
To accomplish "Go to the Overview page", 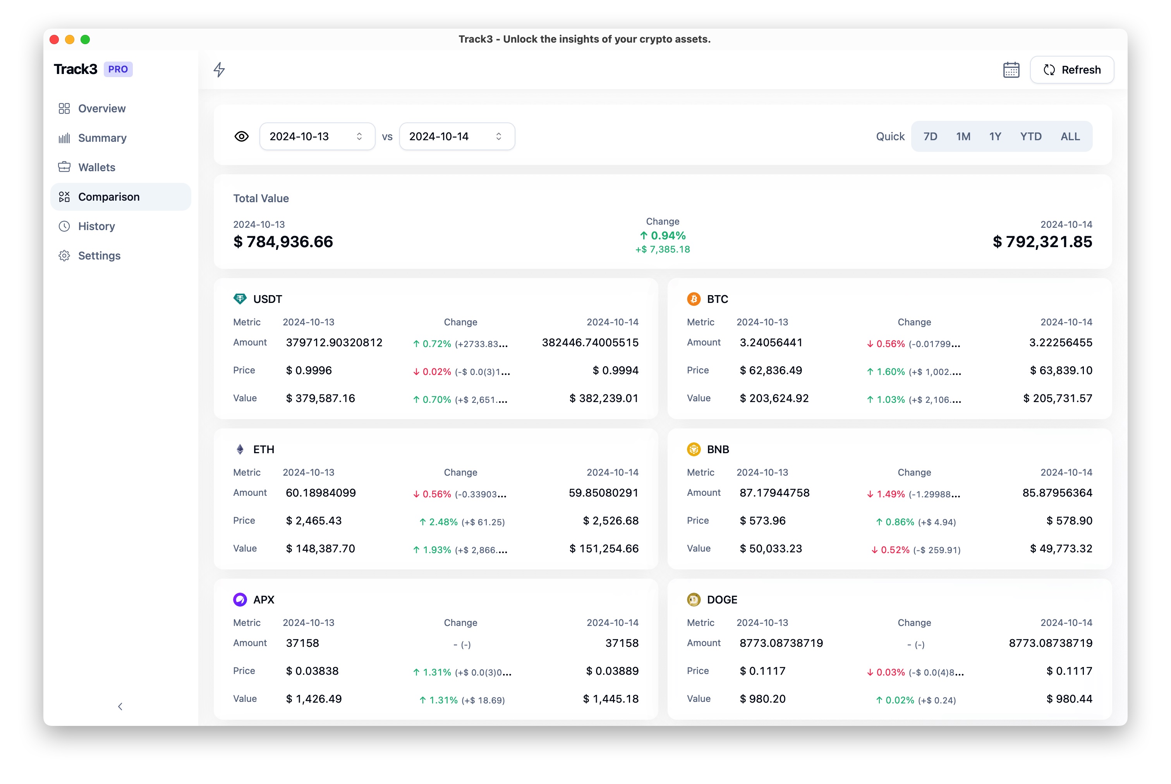I will 101,108.
